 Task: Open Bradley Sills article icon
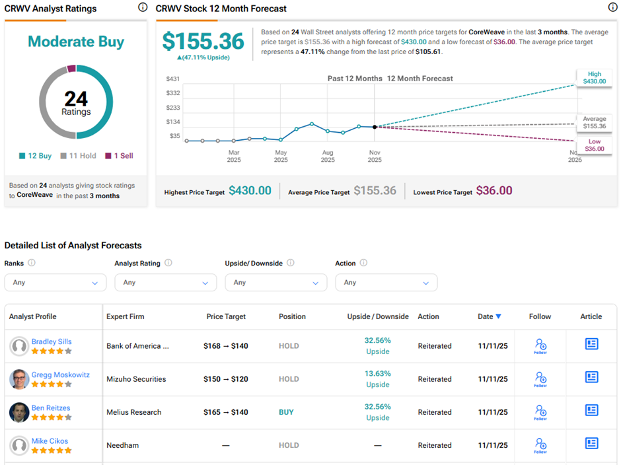click(x=591, y=344)
